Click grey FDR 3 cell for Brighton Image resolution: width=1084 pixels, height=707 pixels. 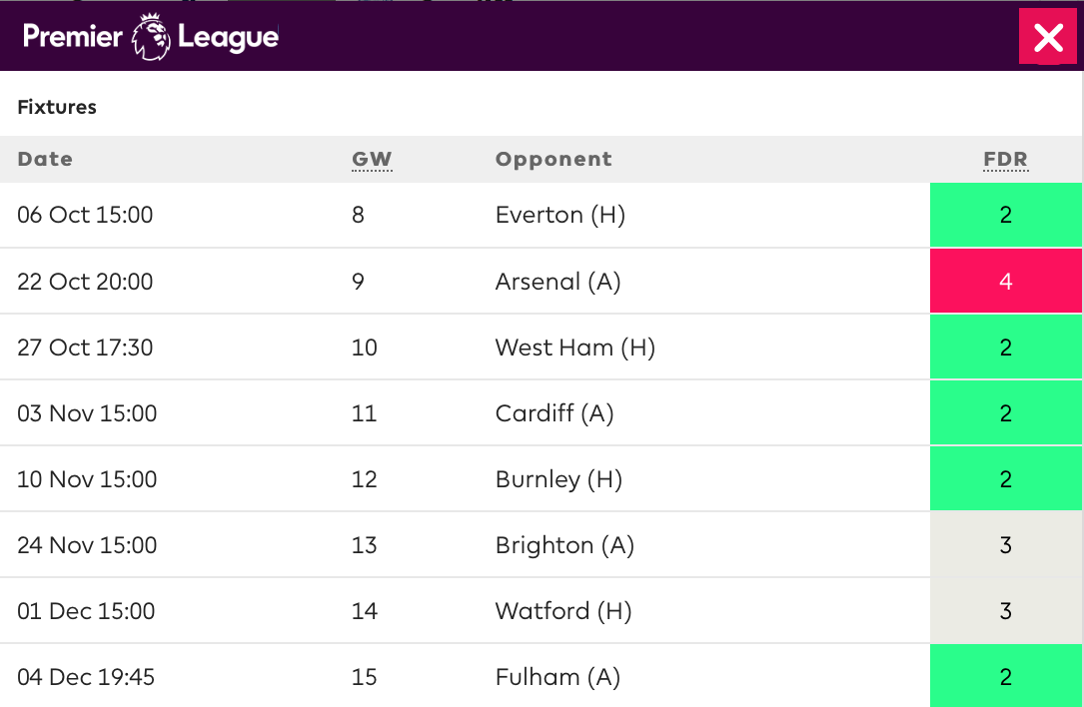coord(1006,545)
